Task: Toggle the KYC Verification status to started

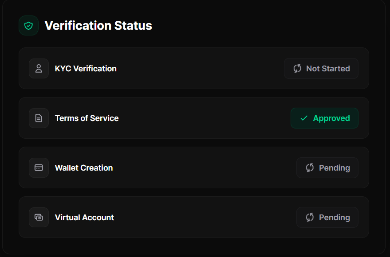Action: coord(321,68)
